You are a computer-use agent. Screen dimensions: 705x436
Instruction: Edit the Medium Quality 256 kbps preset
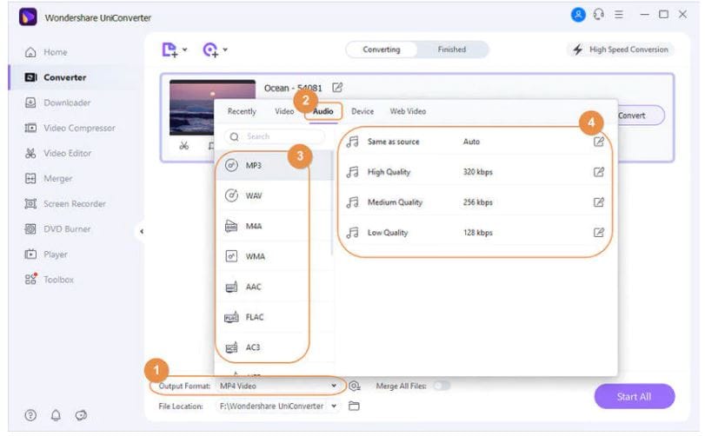[598, 202]
